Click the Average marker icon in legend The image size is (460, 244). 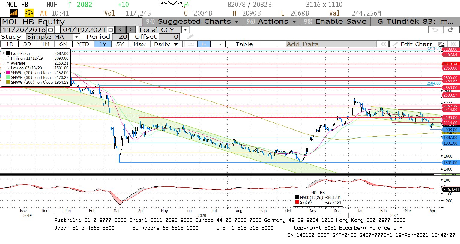8,63
